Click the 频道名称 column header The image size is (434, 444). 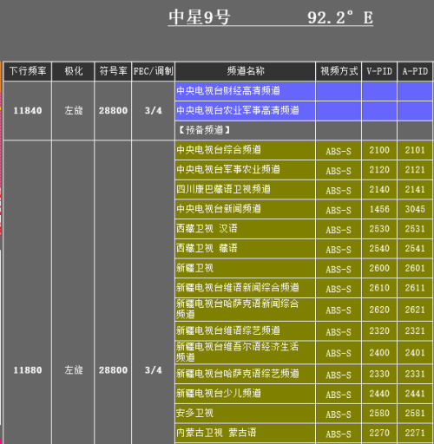(246, 71)
